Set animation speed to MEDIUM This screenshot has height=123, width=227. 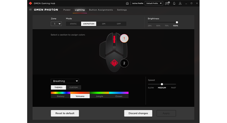pyautogui.click(x=162, y=88)
